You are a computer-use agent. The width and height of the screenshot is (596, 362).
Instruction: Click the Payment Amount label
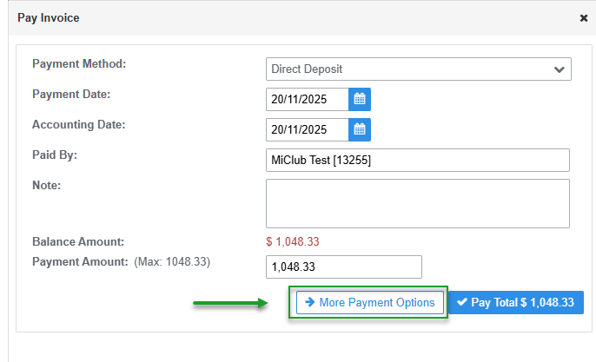(x=80, y=261)
